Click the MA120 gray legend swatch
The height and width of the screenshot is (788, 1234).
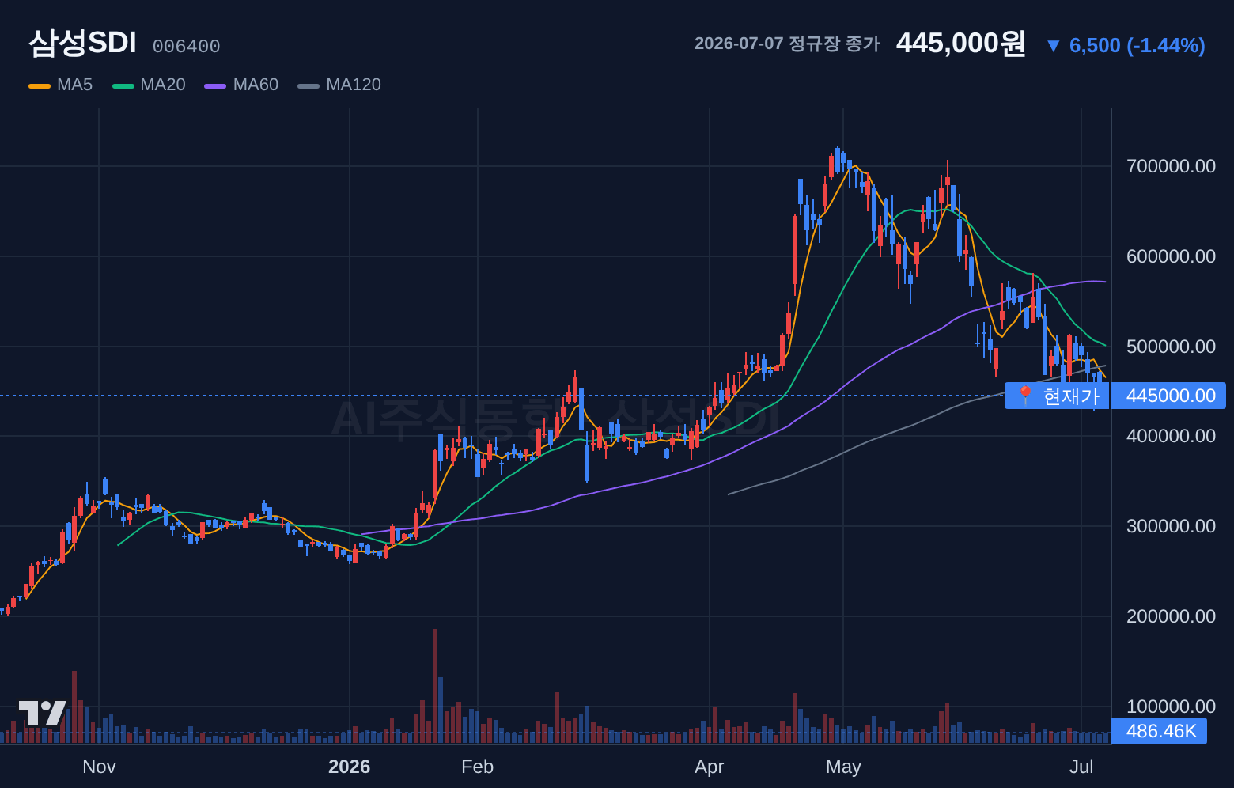pyautogui.click(x=308, y=85)
